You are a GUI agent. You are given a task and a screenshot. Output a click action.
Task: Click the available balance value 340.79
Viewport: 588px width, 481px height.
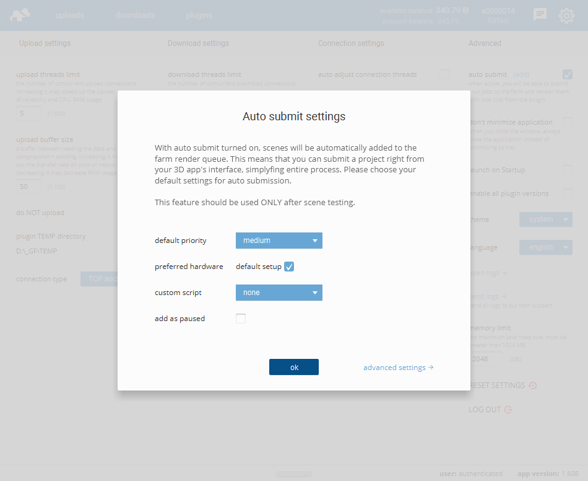click(447, 11)
